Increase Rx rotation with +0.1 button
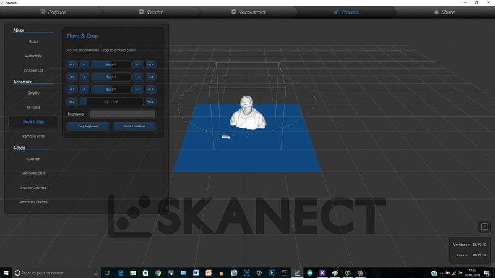495x278 pixels. click(x=150, y=64)
